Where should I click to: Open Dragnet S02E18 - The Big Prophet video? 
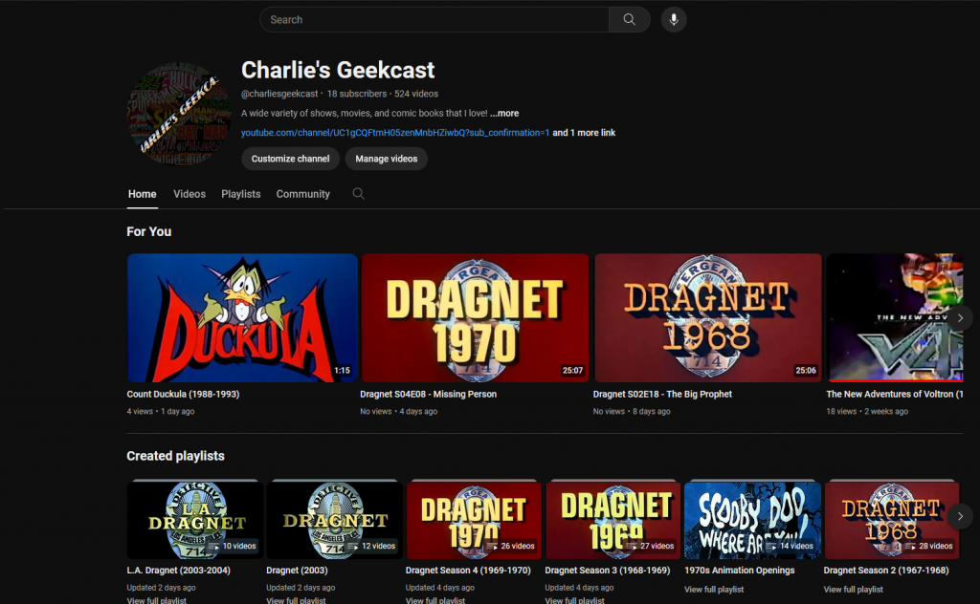[708, 317]
